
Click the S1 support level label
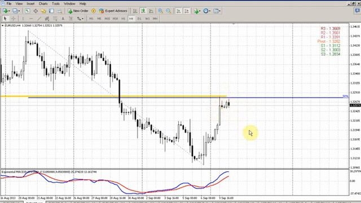pos(331,46)
